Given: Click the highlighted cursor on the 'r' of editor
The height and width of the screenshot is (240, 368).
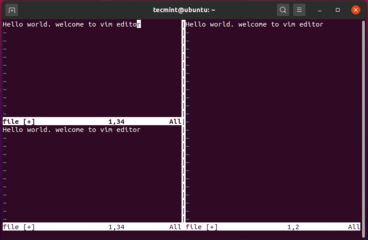Looking at the screenshot, I should pos(139,24).
